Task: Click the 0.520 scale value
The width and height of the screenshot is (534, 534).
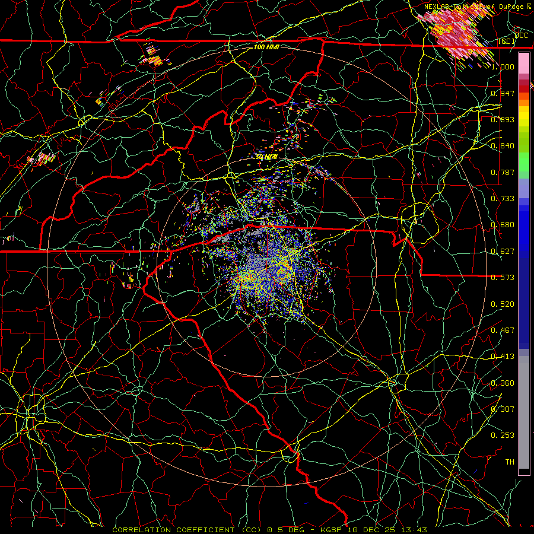Action: [x=503, y=304]
